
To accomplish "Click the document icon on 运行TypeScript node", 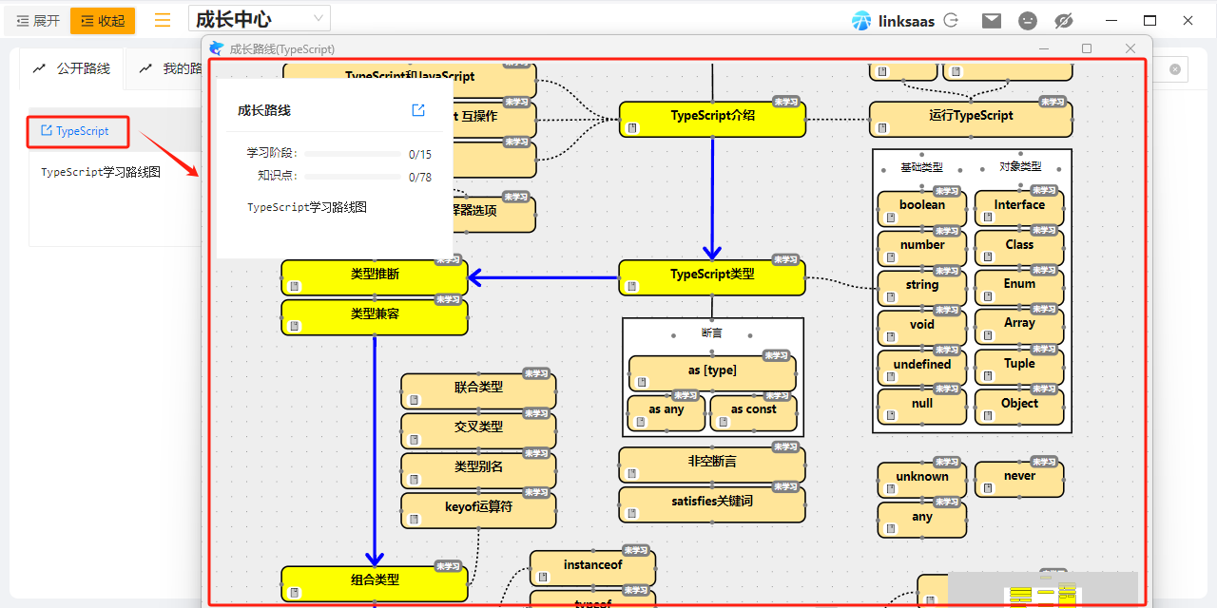I will 882,127.
